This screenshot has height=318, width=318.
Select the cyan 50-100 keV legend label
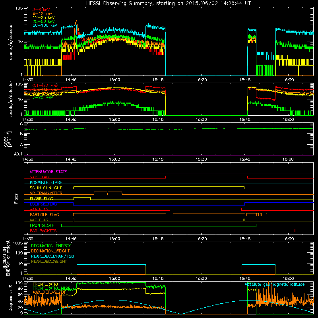click(45, 25)
